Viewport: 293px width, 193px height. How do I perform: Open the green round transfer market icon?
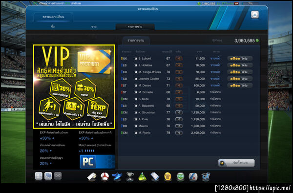(180, 176)
